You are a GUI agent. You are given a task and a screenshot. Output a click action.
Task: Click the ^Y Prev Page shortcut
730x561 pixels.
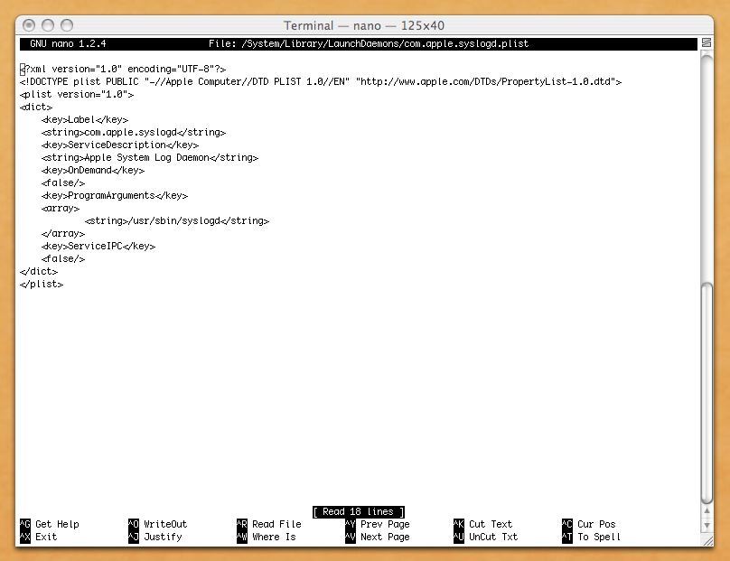tap(378, 524)
